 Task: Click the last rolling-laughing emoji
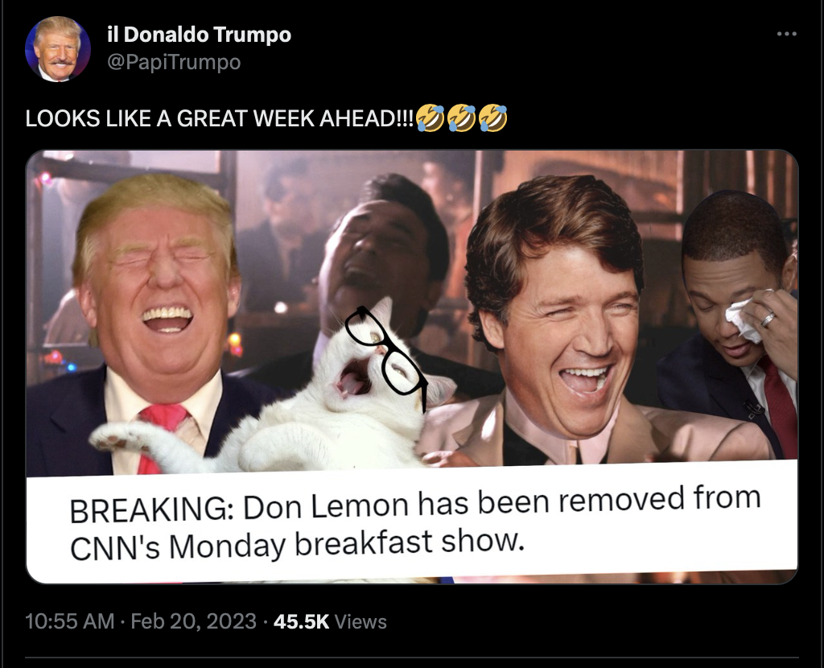click(493, 118)
